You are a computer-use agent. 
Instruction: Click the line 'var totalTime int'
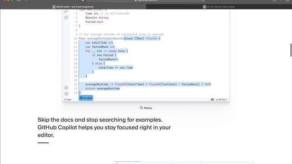point(99,43)
